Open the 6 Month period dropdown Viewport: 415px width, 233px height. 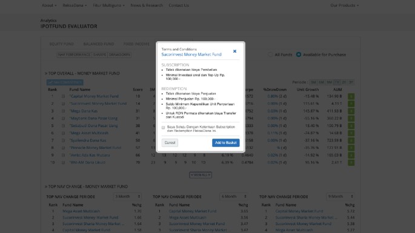coord(234,197)
